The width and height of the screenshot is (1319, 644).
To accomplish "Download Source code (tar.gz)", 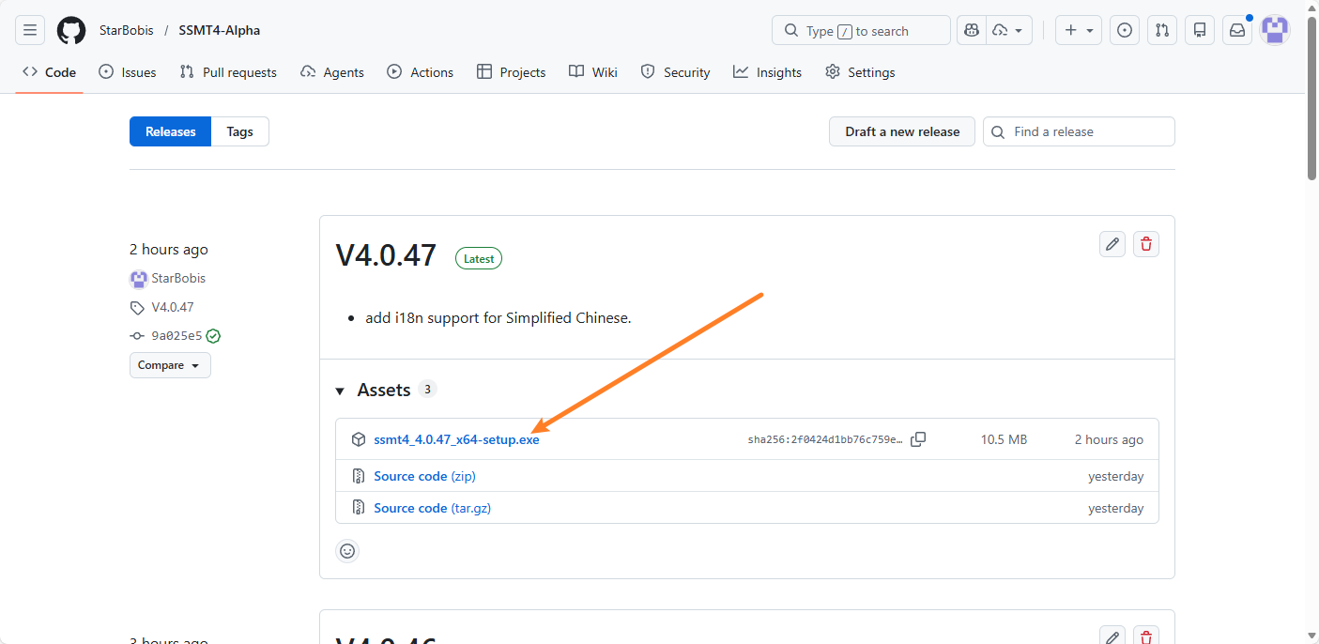I will 432,508.
